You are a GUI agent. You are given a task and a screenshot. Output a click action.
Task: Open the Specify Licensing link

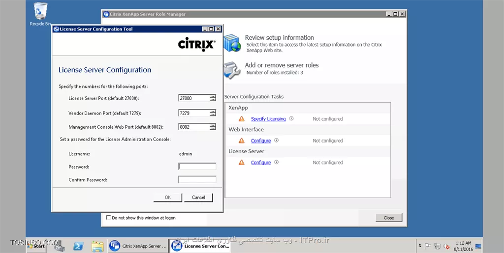[268, 119]
